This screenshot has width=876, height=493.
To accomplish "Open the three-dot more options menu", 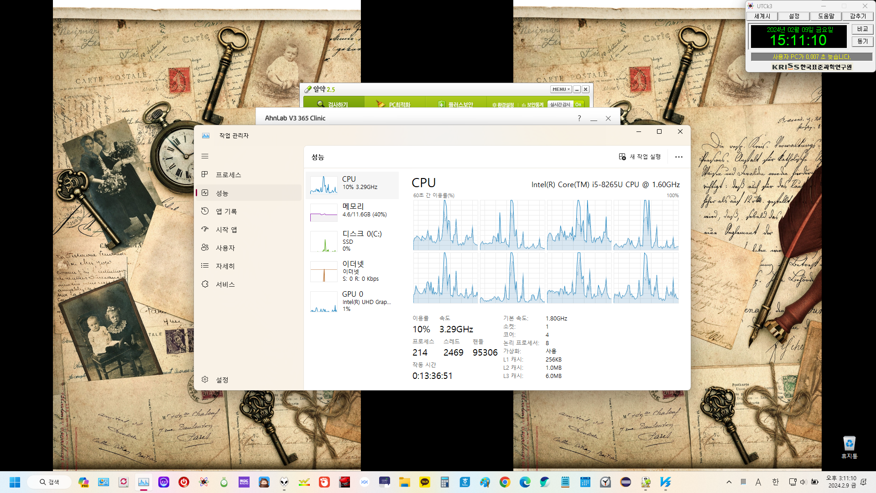I will tap(679, 157).
